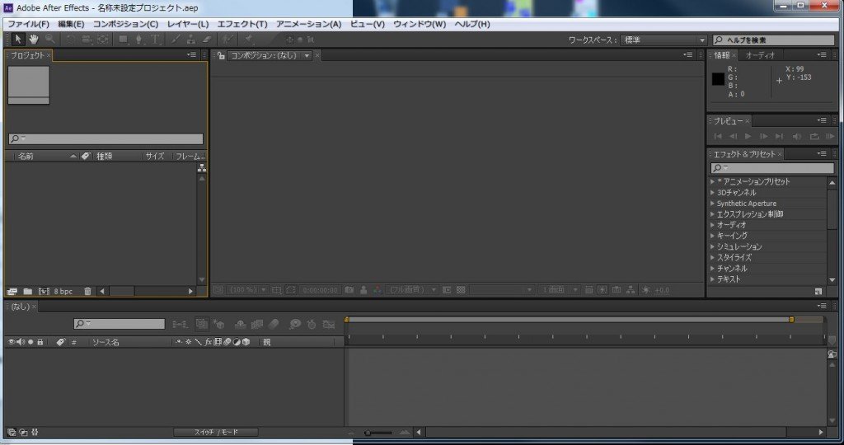Open magnification ratio (100%) dropdown

point(247,289)
